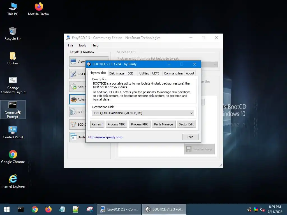
Task: Open the Mozilla Firefox desktop icon
Action: click(39, 9)
